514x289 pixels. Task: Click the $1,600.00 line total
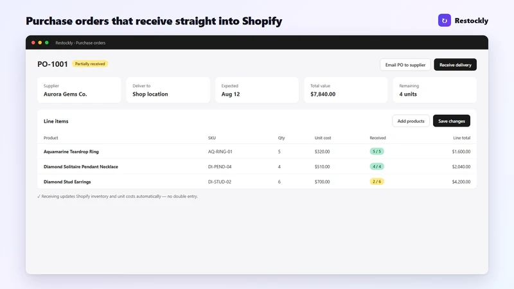coord(461,152)
